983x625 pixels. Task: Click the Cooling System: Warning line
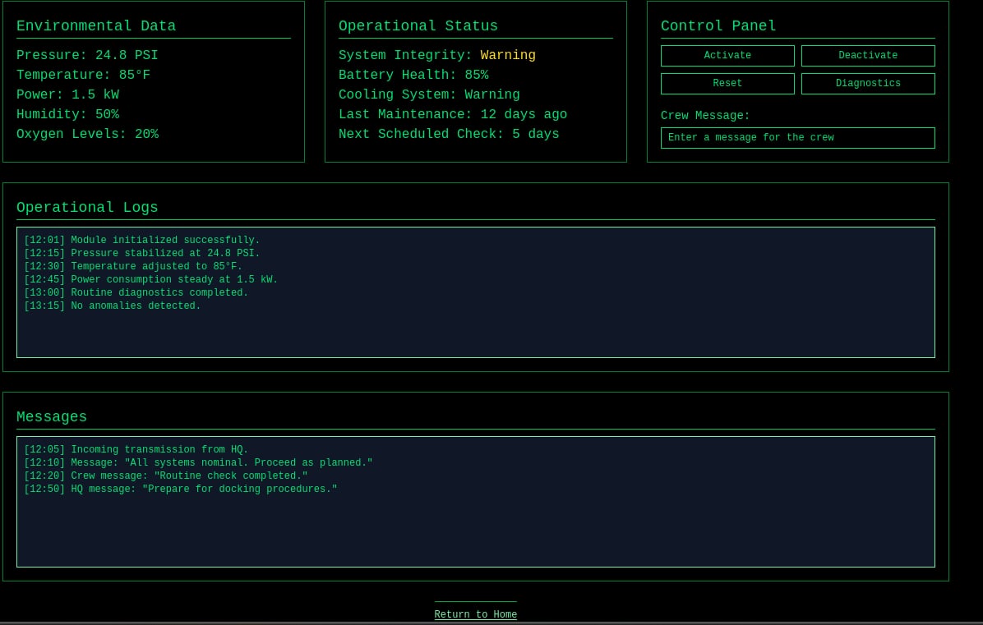[x=429, y=94]
